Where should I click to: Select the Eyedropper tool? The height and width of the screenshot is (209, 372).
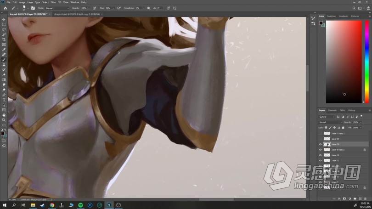(x=4, y=50)
